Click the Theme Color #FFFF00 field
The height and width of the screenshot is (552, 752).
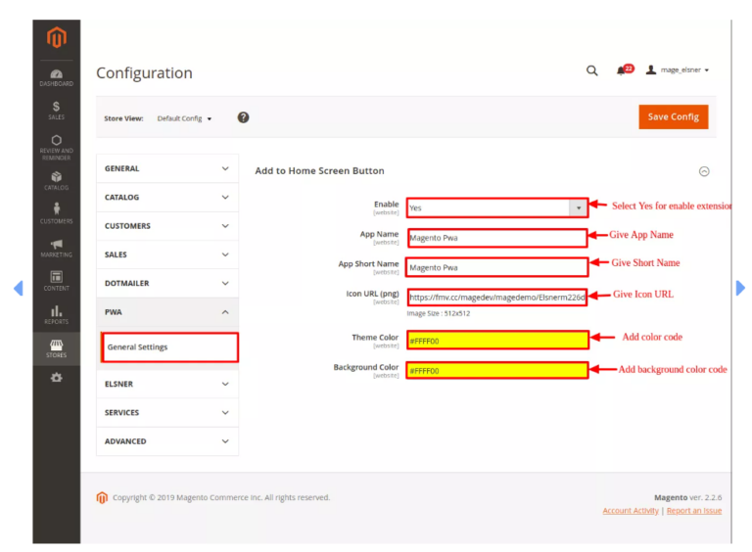coord(497,341)
